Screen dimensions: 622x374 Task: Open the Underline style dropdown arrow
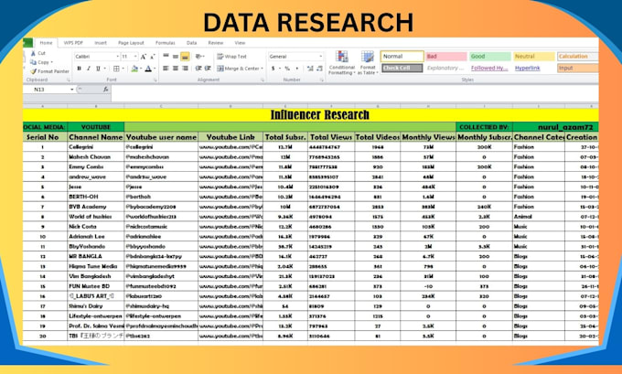pos(104,69)
